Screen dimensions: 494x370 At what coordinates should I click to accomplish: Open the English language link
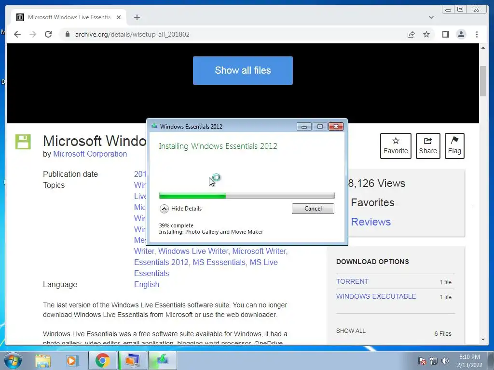click(147, 284)
